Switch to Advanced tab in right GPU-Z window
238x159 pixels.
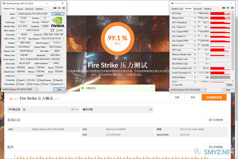tap(197, 9)
